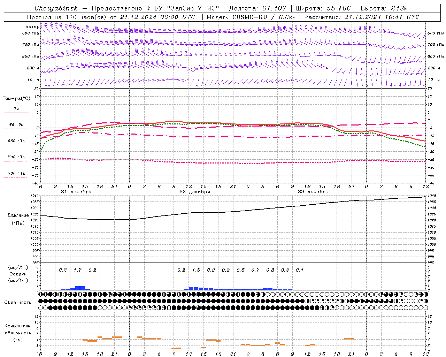Click the '10 м' wind level label on left
The height and width of the screenshot is (357, 446).
pos(33,79)
